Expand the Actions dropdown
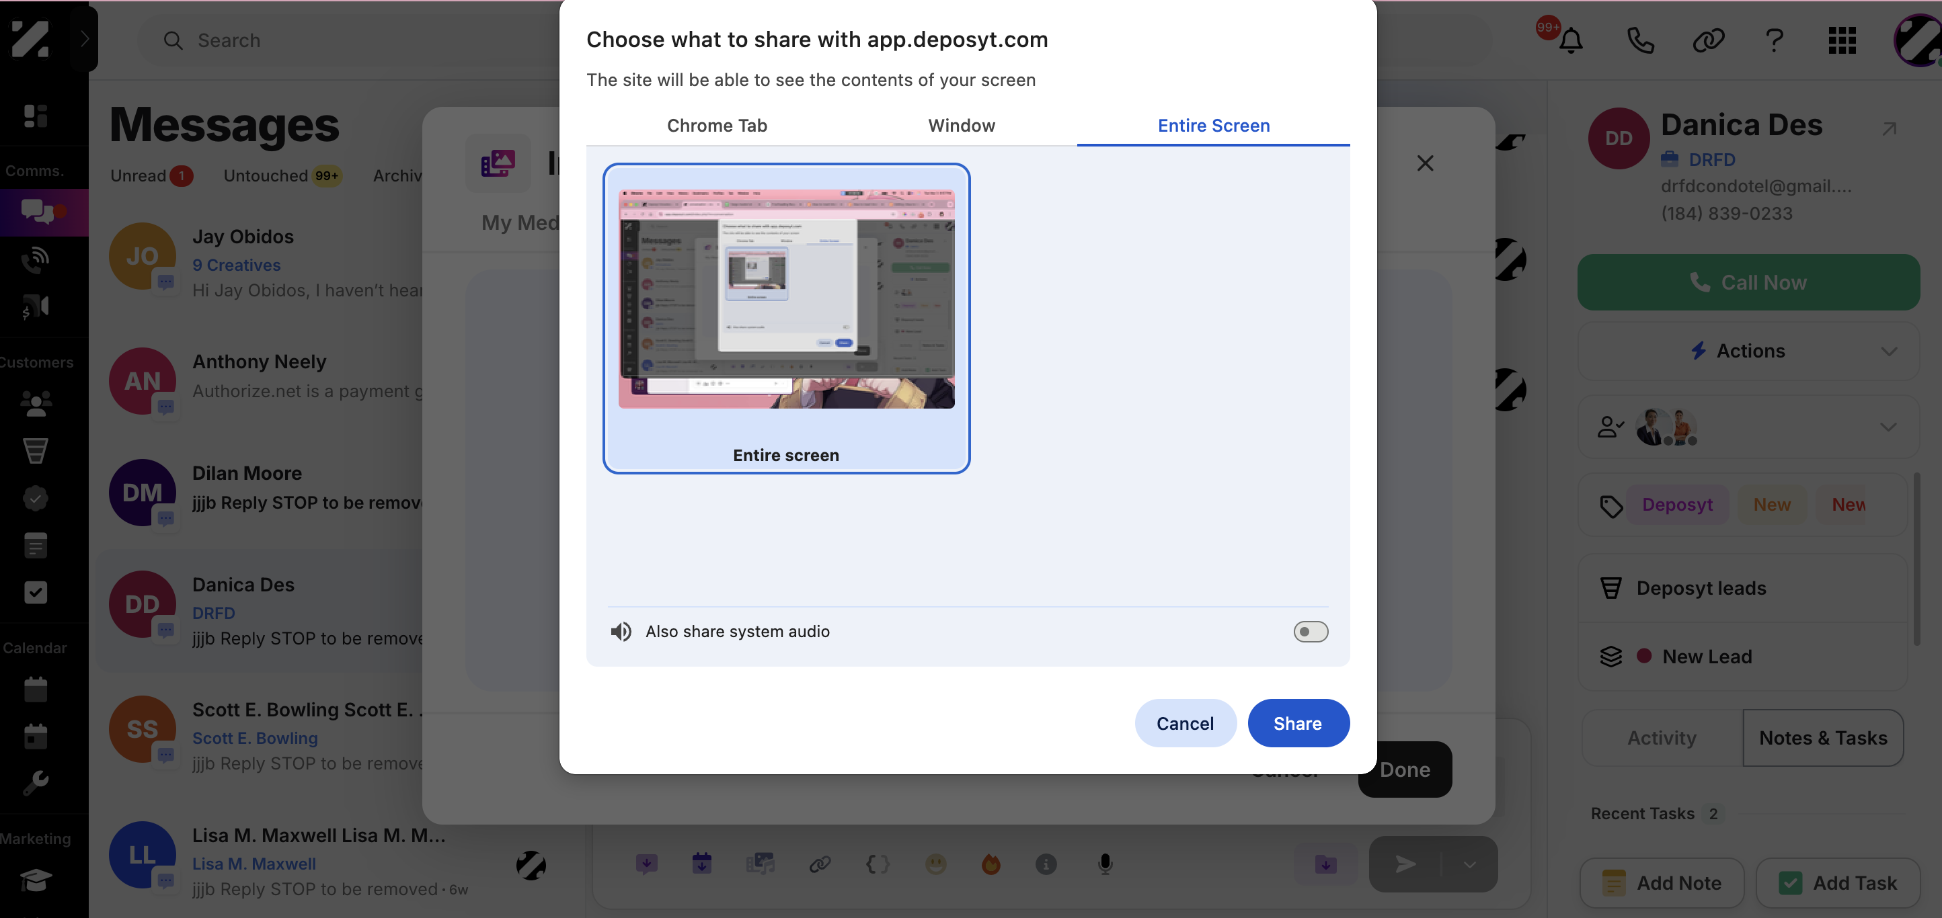 point(1748,351)
